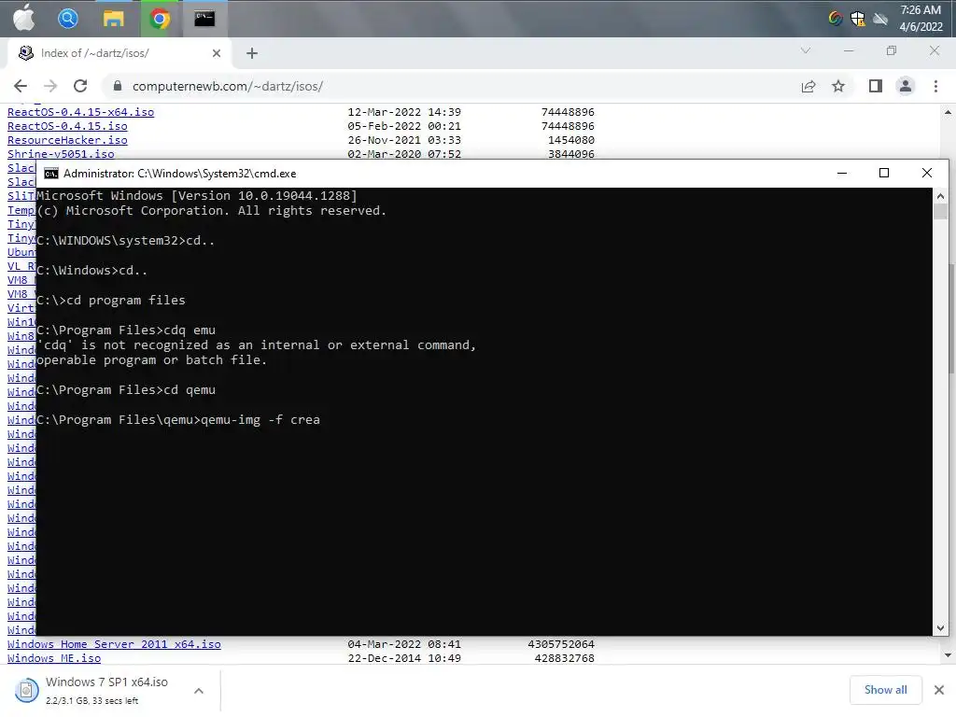Open the Chrome profile avatar
This screenshot has width=956, height=717.
pyautogui.click(x=906, y=86)
